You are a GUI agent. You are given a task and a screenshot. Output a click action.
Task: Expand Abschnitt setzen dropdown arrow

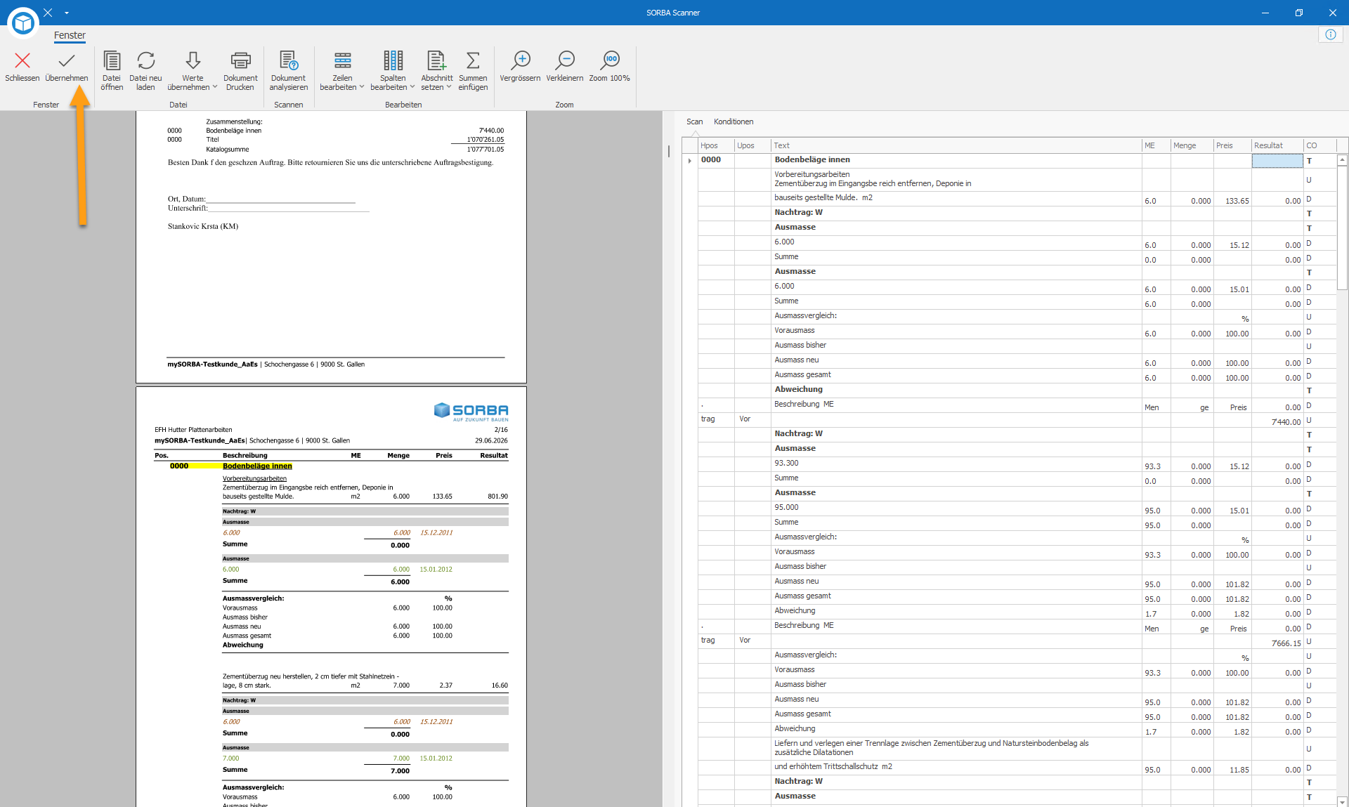coord(449,87)
